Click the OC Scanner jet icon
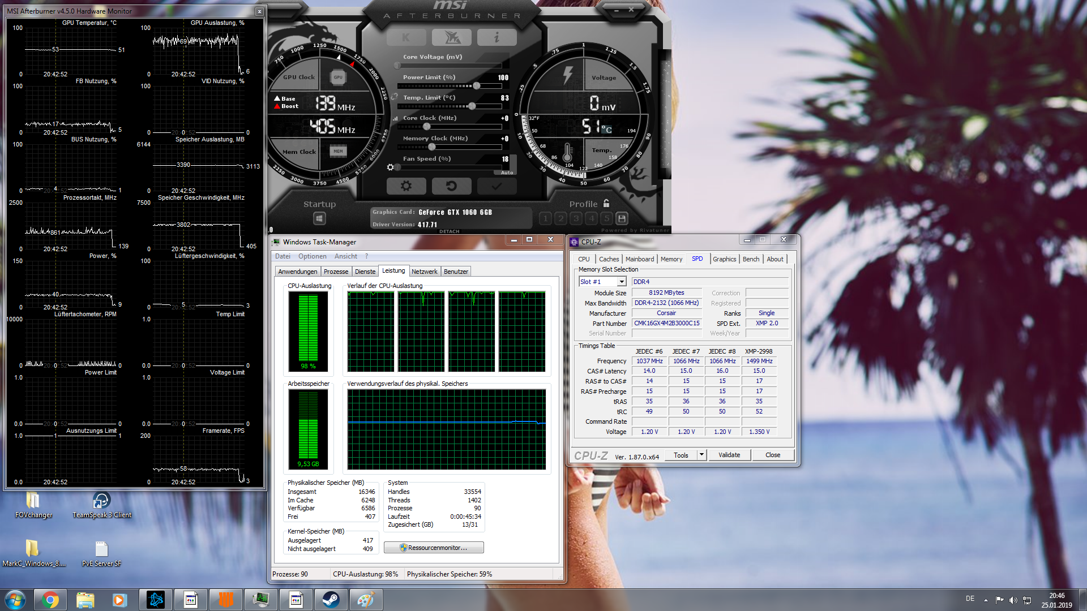 451,38
